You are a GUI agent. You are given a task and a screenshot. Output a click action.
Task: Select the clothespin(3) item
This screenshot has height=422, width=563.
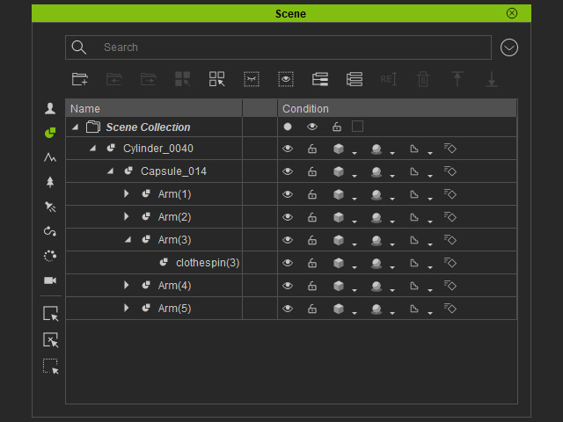pos(208,263)
